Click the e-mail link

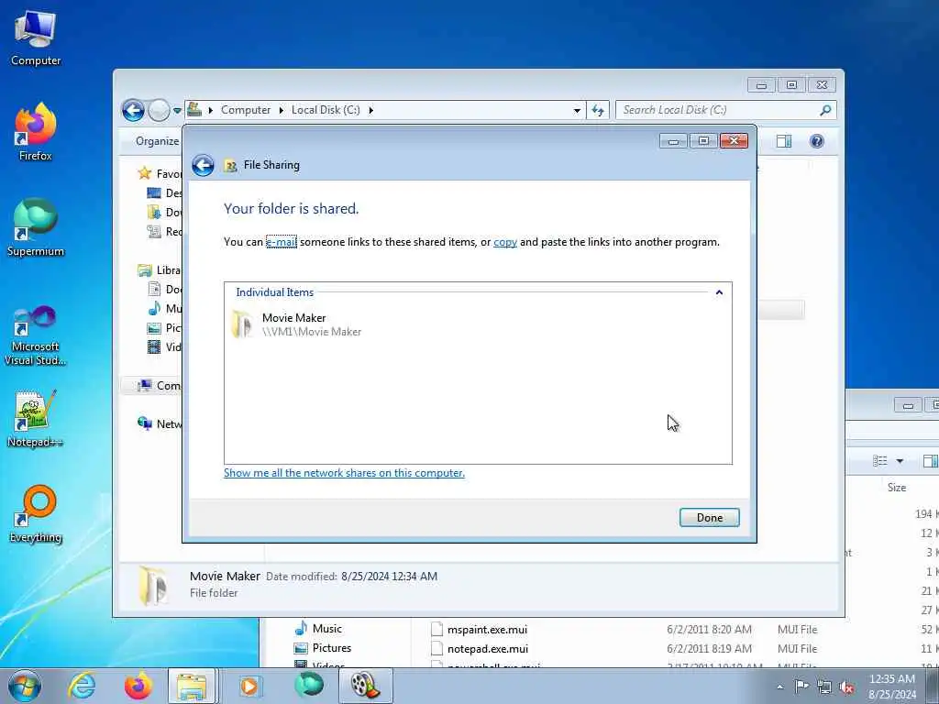[x=282, y=242]
